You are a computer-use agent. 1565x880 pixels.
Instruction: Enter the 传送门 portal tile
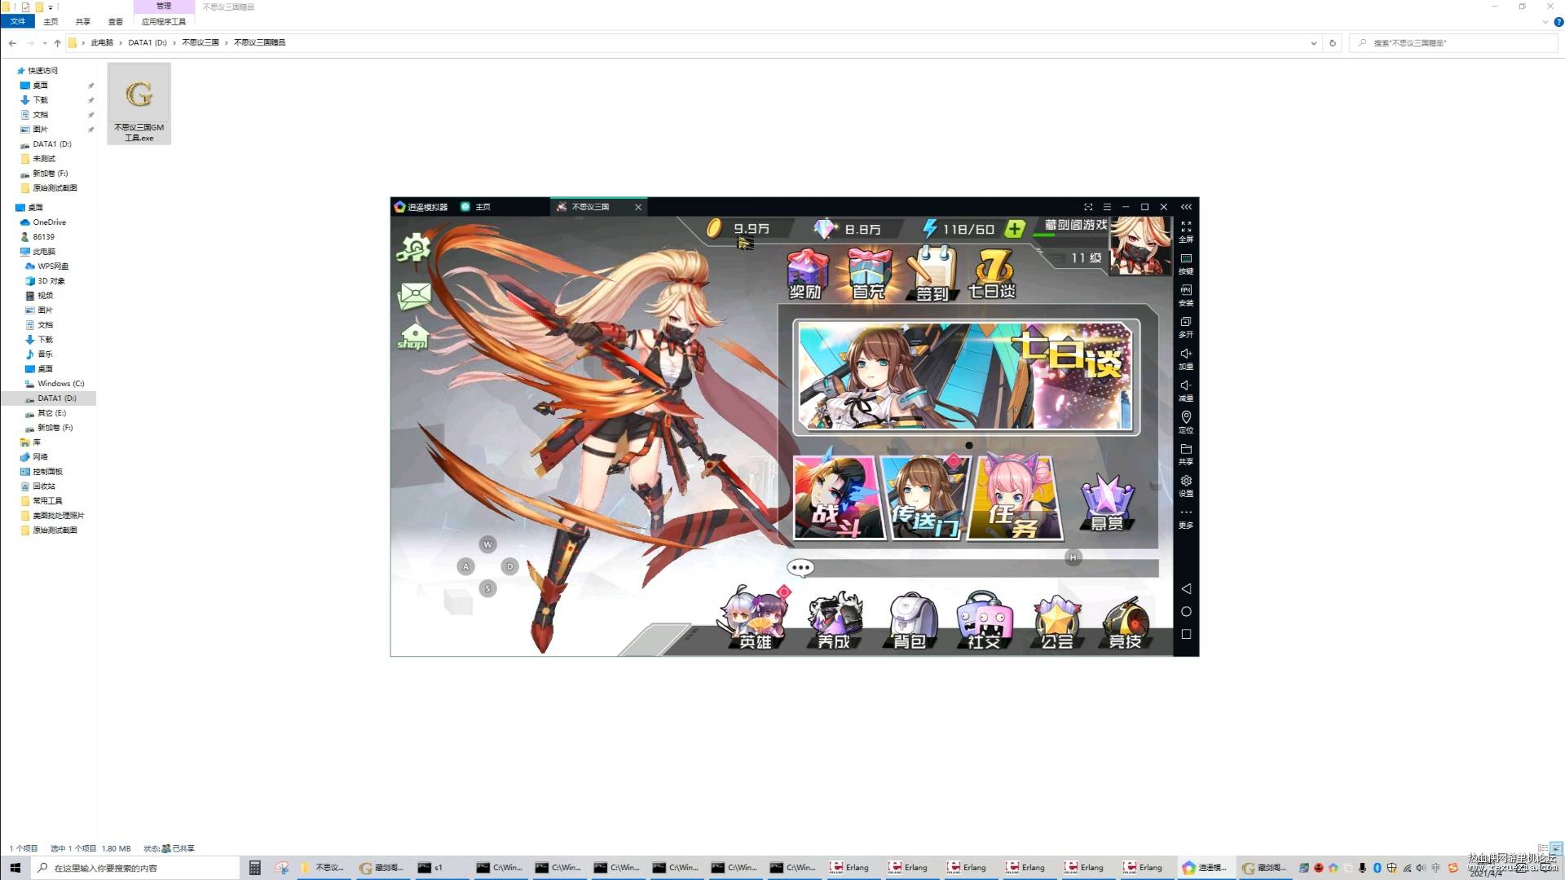tap(928, 498)
